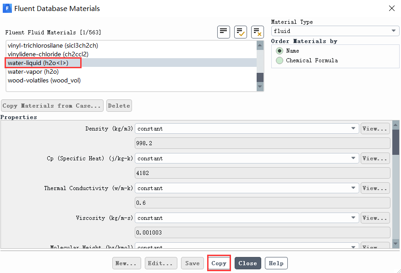Viewport: 401px width, 273px height.
Task: Open the Cp Specific Heat method dropdown
Action: 247,158
